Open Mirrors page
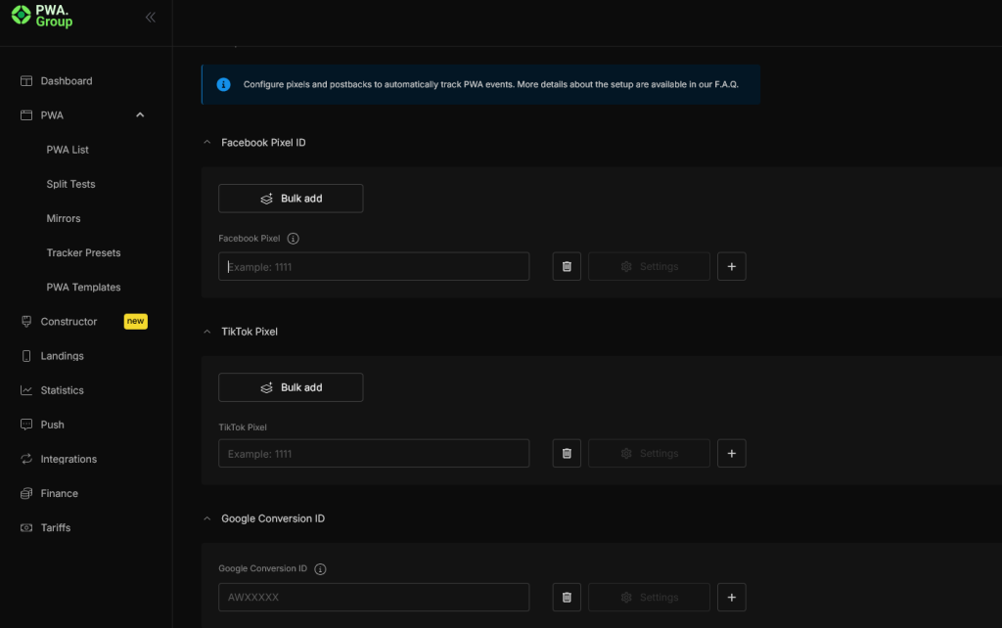This screenshot has height=628, width=1002. click(x=64, y=218)
